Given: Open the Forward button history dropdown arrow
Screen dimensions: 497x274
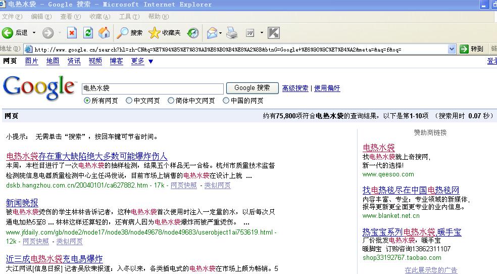Looking at the screenshot, I should [60, 33].
